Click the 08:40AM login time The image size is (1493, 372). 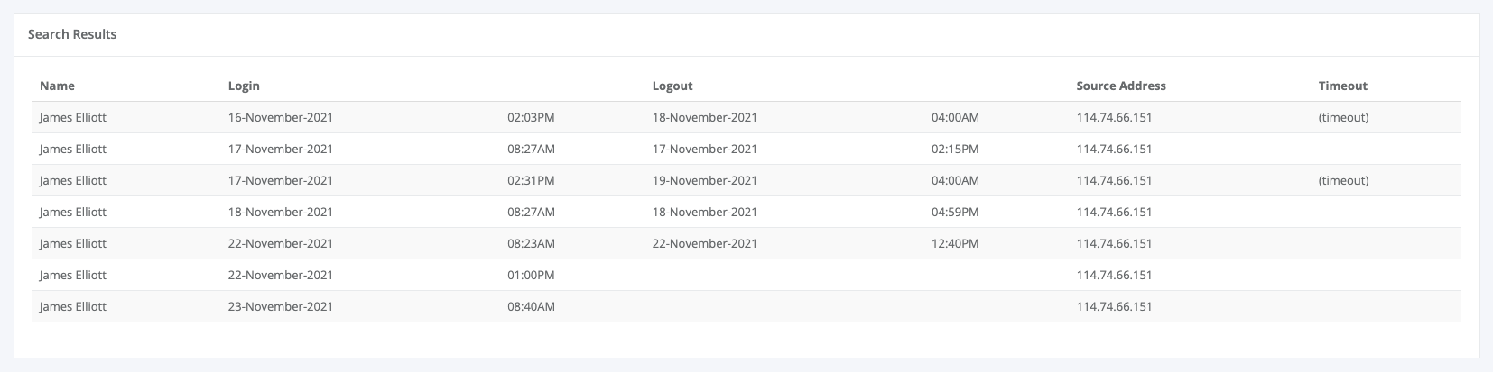(x=531, y=306)
